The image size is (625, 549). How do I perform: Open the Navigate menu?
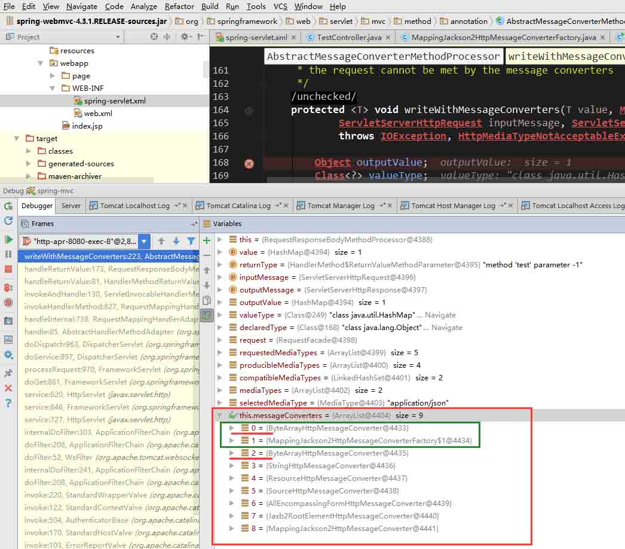82,7
